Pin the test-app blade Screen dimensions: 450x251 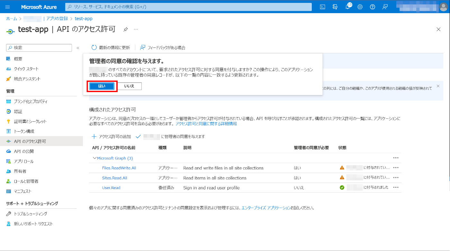[126, 29]
